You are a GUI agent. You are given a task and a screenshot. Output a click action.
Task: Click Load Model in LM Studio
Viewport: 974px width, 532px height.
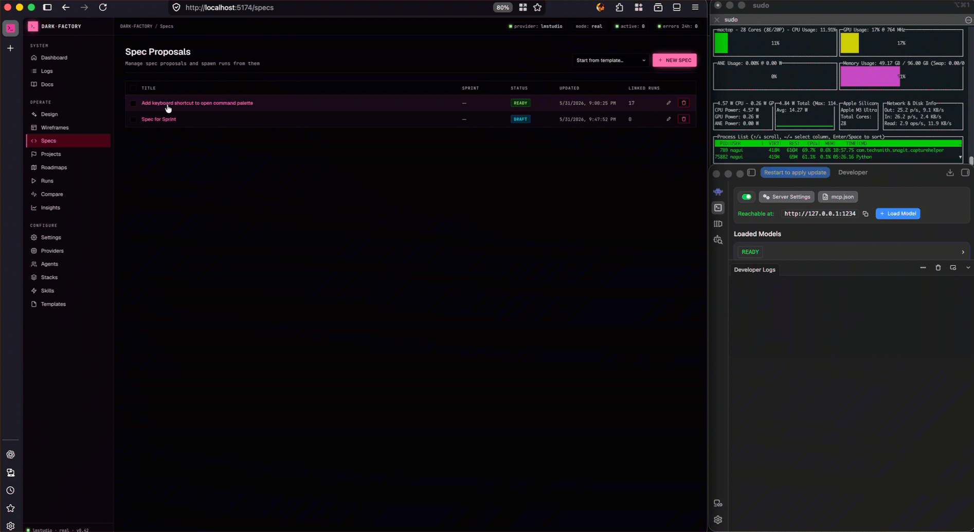pos(898,214)
